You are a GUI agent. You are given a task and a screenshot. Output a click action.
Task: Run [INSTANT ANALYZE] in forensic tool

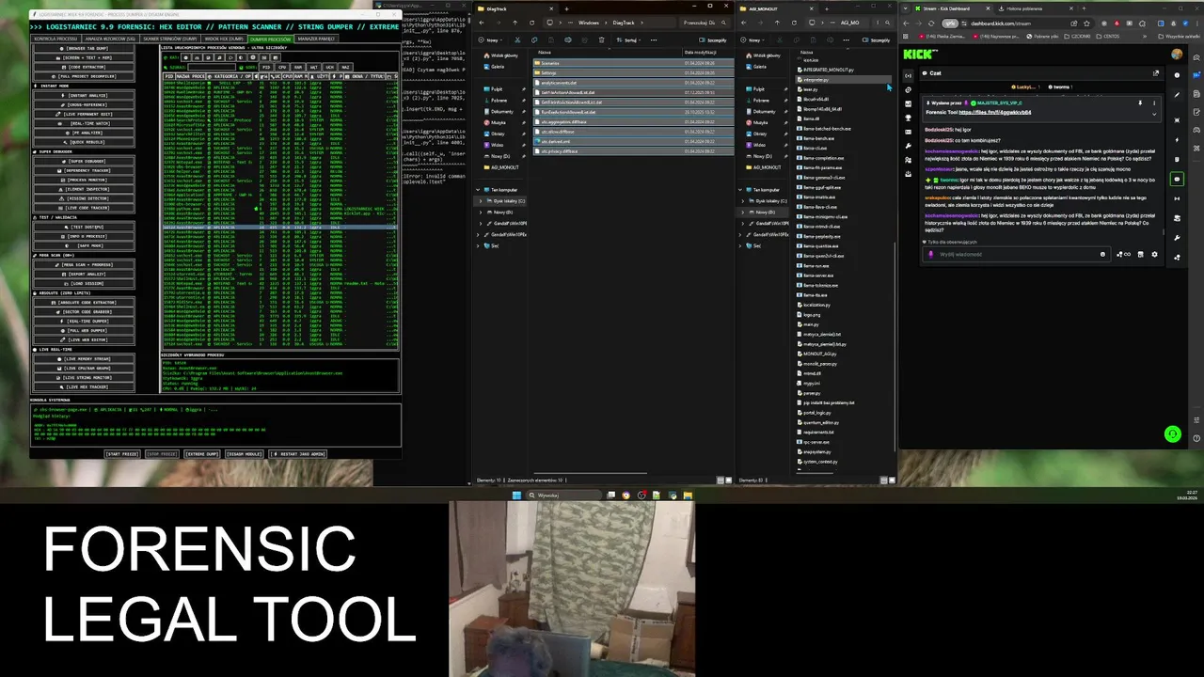click(x=85, y=95)
